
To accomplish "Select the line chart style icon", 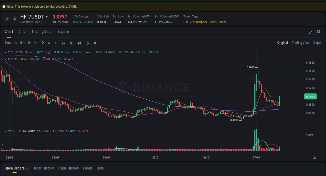I will 71,43.
